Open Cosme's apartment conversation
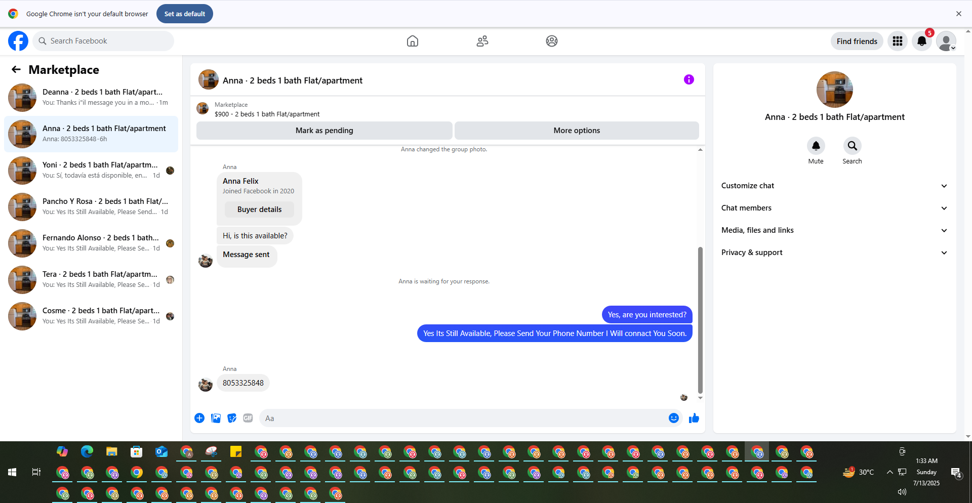The height and width of the screenshot is (503, 972). pos(91,316)
